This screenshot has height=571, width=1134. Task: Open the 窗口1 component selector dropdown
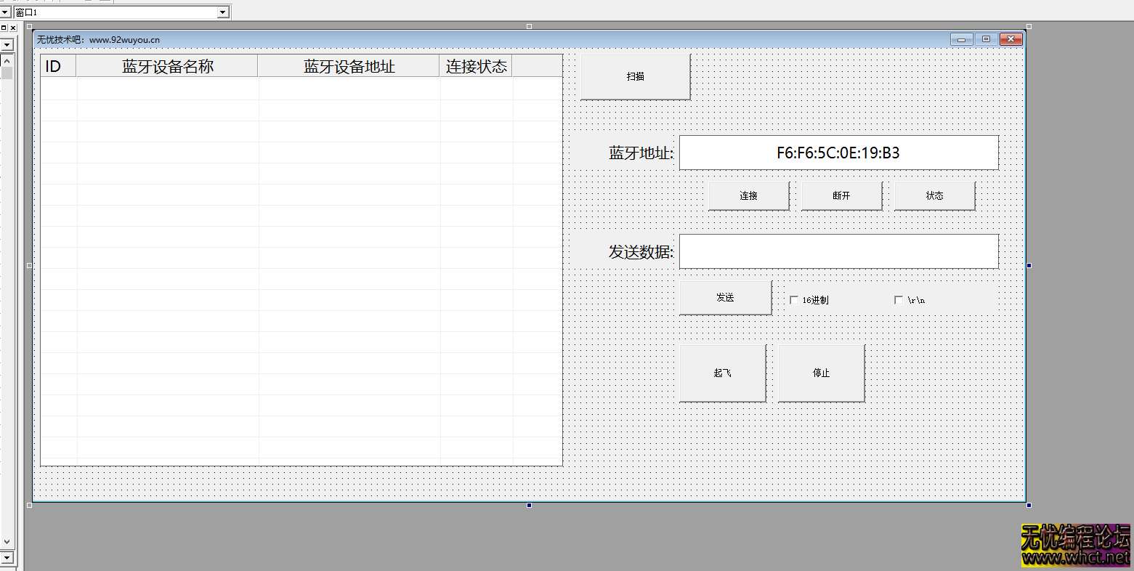[x=223, y=12]
